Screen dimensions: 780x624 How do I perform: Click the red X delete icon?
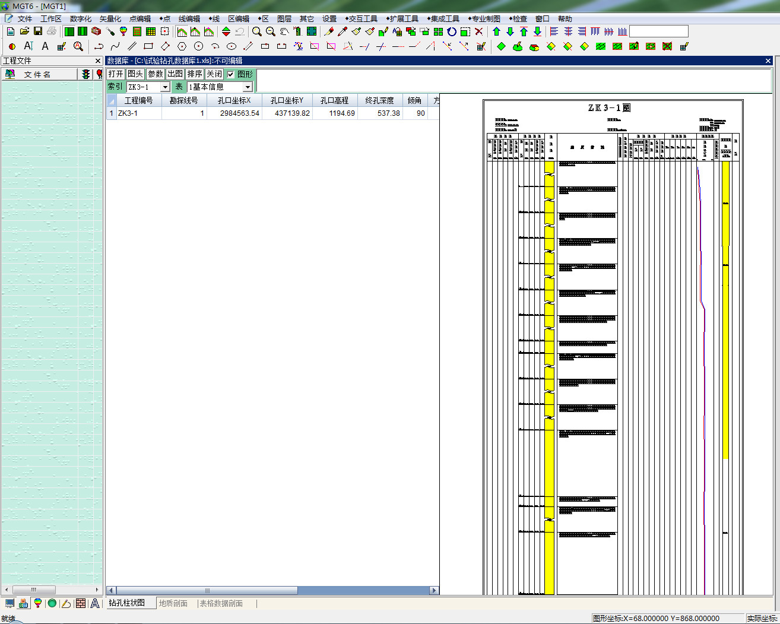(479, 31)
